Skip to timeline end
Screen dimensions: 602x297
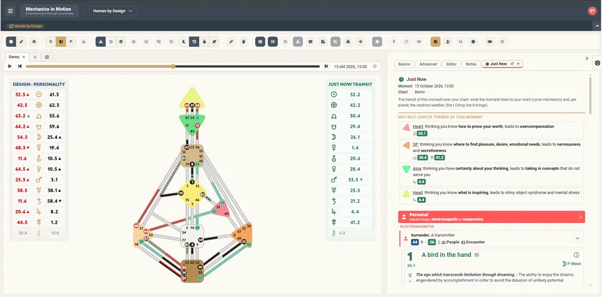(326, 66)
